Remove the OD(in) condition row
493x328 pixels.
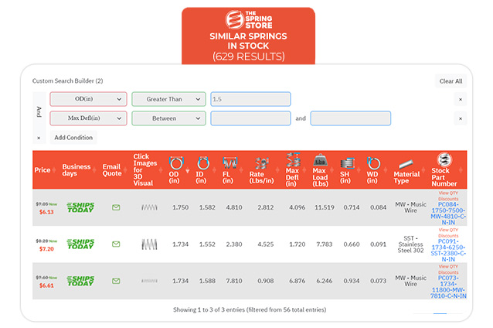[461, 100]
